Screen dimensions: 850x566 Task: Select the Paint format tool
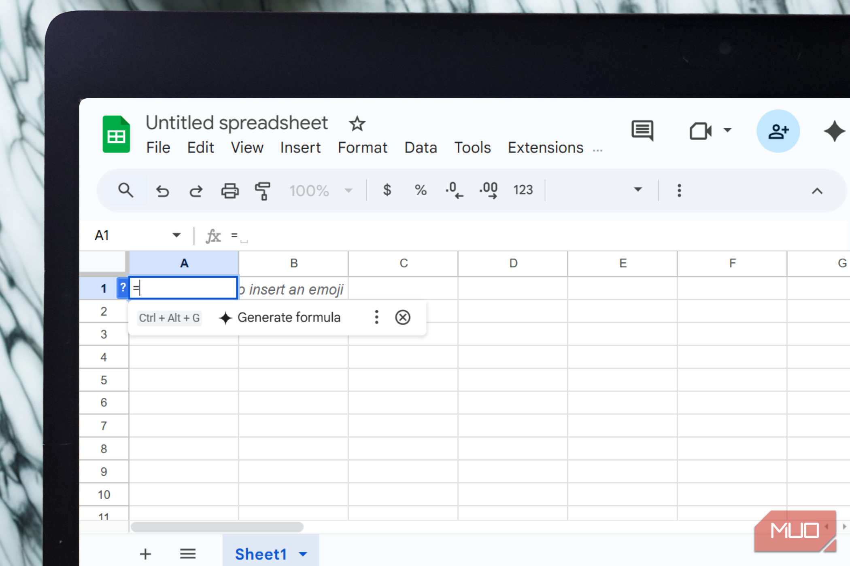[x=262, y=190]
